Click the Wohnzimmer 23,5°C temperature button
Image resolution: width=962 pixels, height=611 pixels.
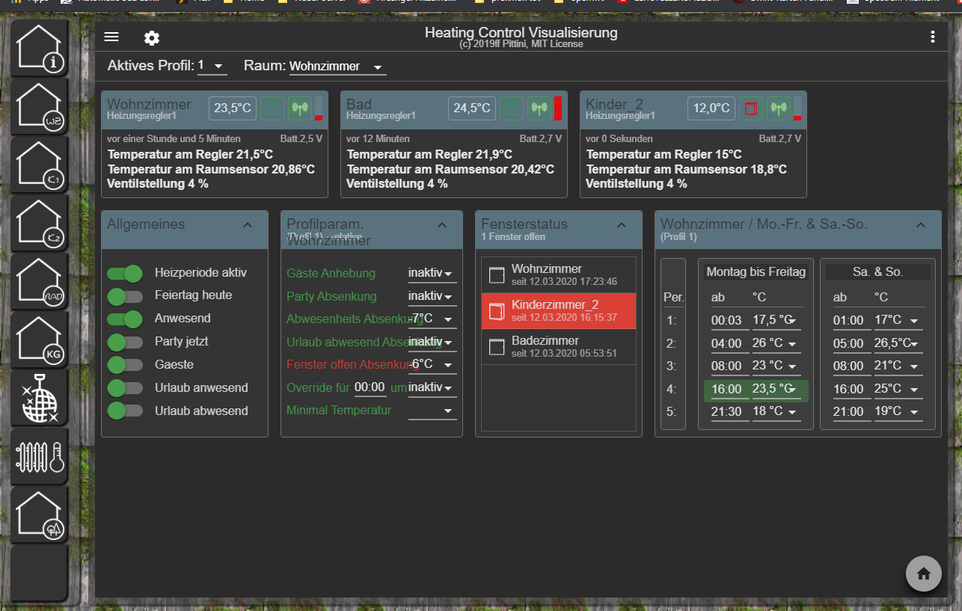tap(232, 108)
